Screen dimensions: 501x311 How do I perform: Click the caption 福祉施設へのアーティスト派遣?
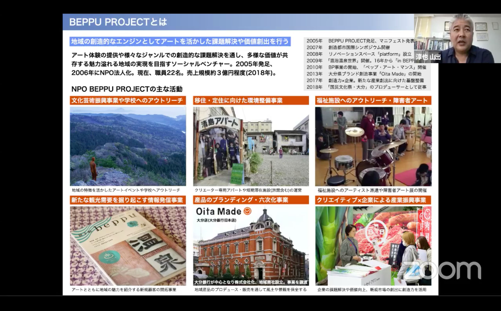tap(372, 190)
